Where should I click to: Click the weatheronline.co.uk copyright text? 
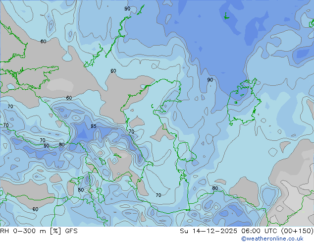click(272, 239)
